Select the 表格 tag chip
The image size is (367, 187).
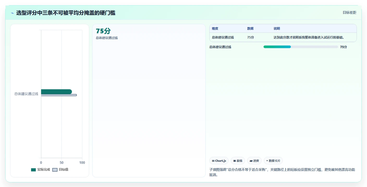tap(238, 161)
